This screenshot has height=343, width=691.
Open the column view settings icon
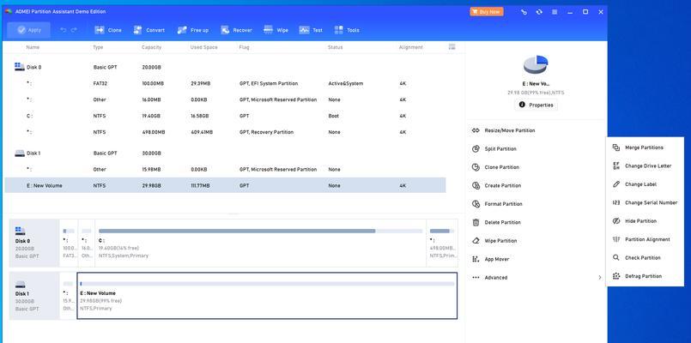tap(452, 46)
